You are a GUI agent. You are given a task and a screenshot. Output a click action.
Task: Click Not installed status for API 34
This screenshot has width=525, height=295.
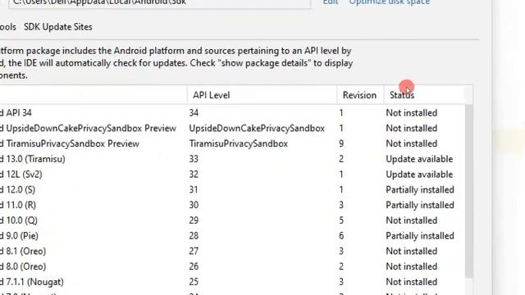[412, 113]
